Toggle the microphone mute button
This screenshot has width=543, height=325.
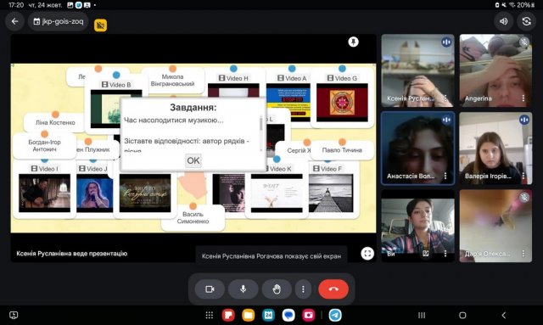click(244, 289)
